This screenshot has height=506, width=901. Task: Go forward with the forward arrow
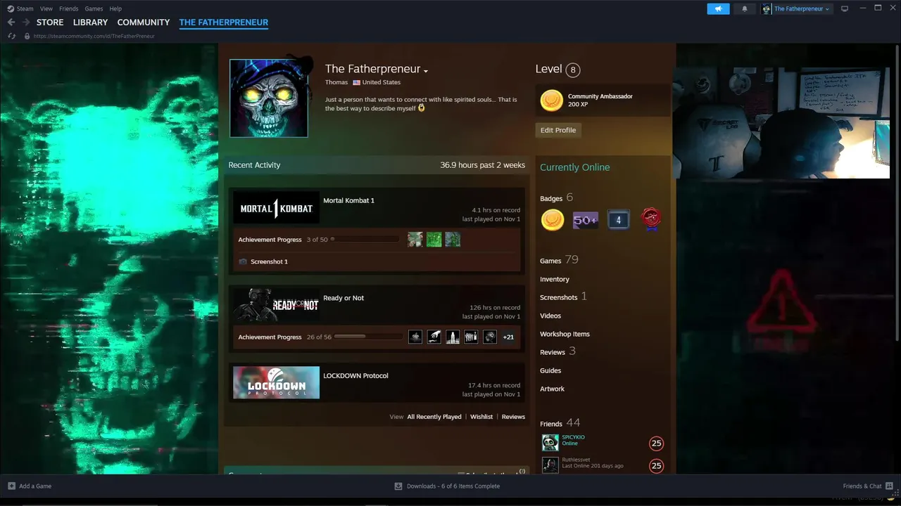coord(26,22)
